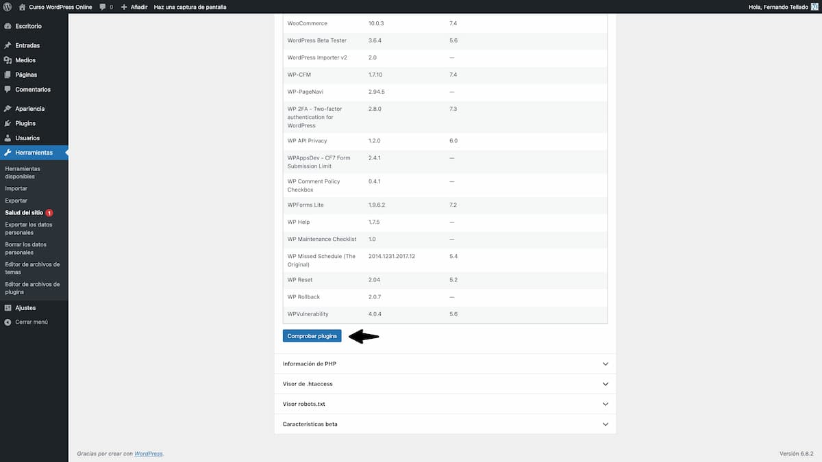Select the Herramientas wrench icon
This screenshot has width=822, height=462.
pyautogui.click(x=7, y=152)
